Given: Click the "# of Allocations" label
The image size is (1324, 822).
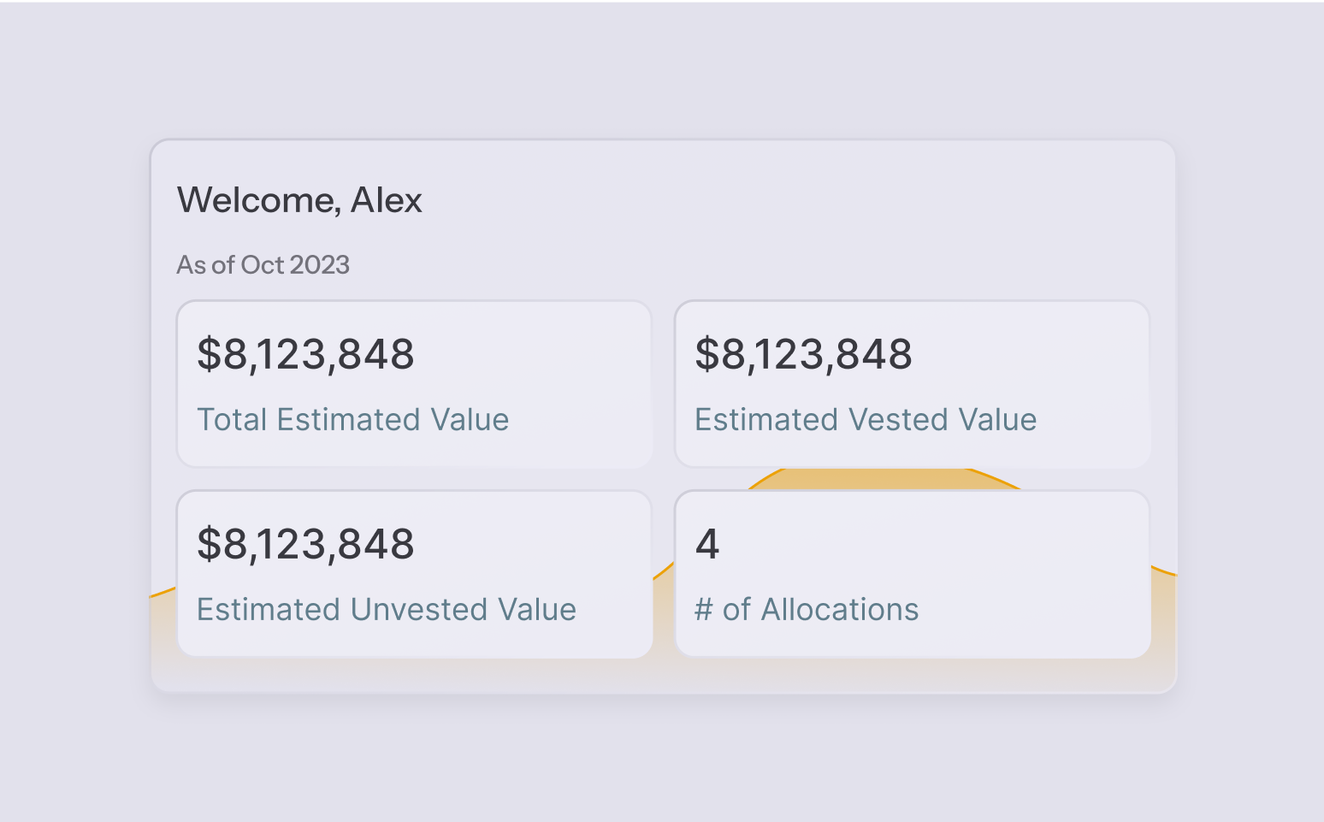Looking at the screenshot, I should (807, 610).
